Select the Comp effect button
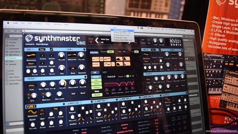The image size is (238, 134). (96, 84)
